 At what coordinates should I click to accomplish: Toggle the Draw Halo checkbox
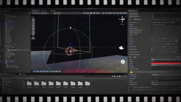(x=152, y=79)
